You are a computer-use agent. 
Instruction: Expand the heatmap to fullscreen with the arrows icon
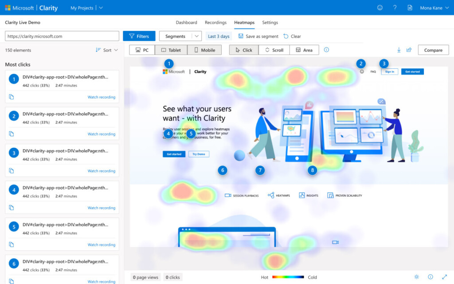[443, 277]
